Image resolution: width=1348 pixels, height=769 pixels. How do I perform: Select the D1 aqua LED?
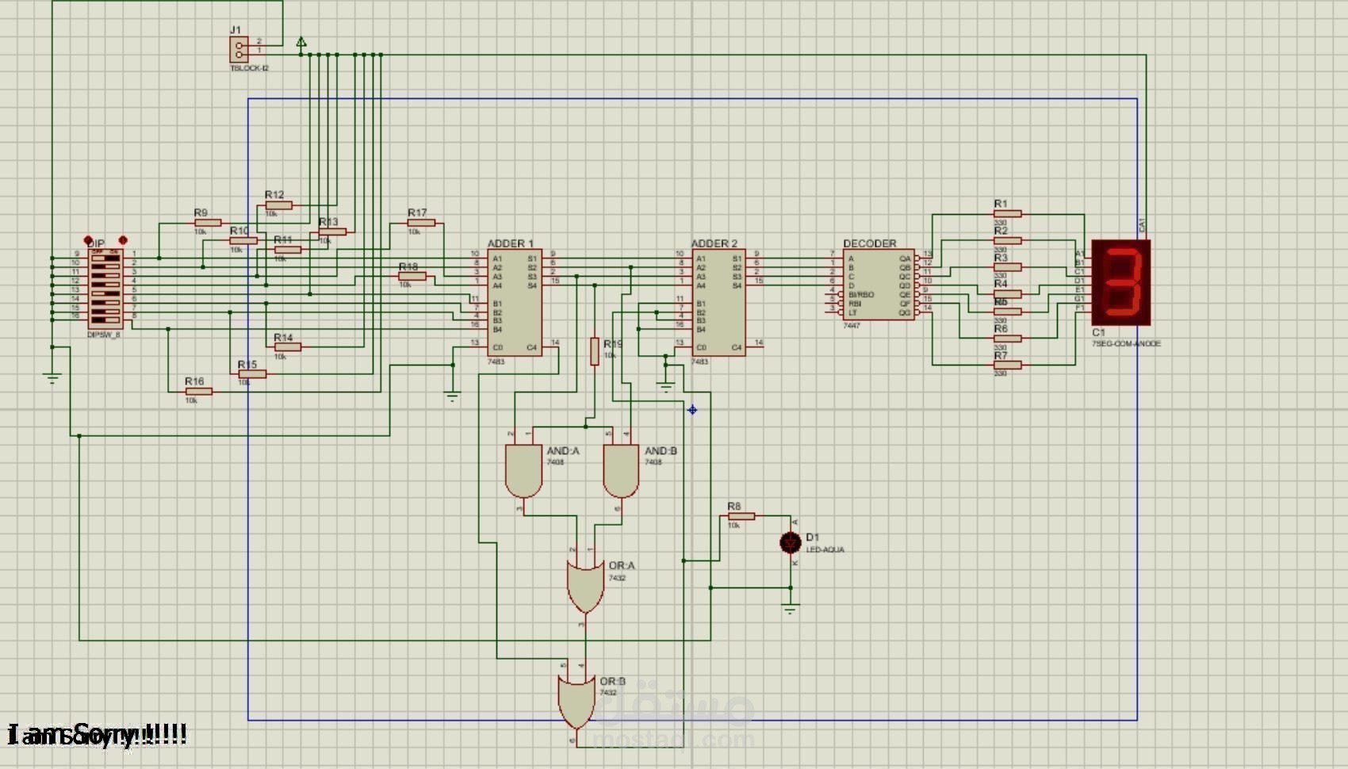(x=790, y=543)
